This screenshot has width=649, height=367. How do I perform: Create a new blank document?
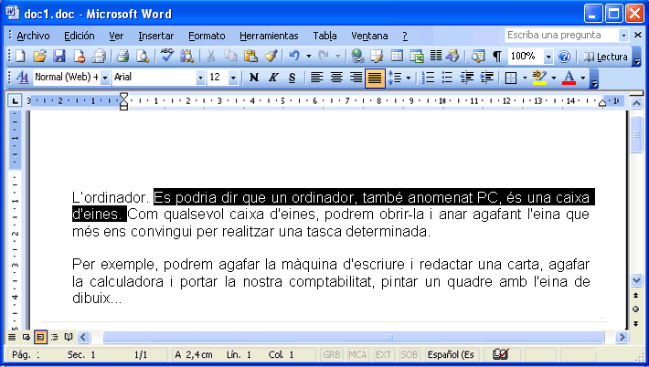click(x=20, y=57)
